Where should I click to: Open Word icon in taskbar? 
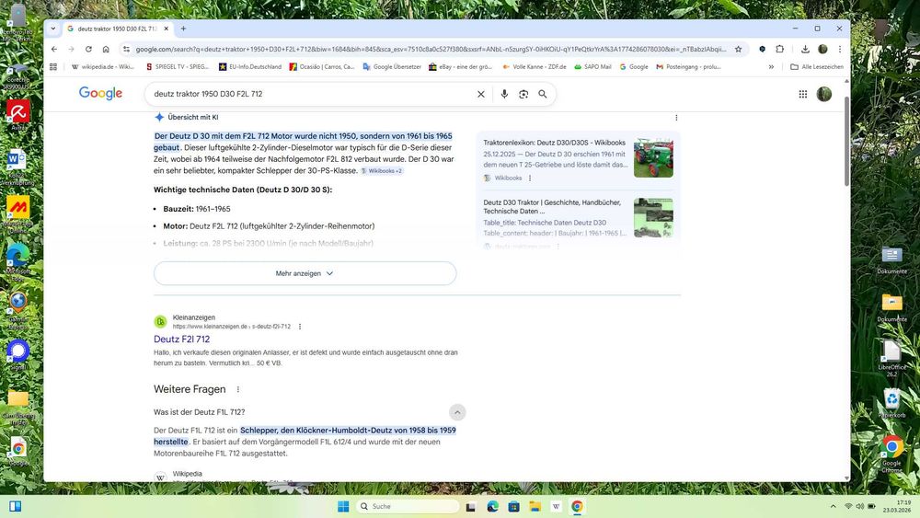click(556, 506)
